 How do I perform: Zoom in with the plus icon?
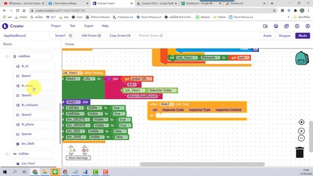tap(301, 131)
